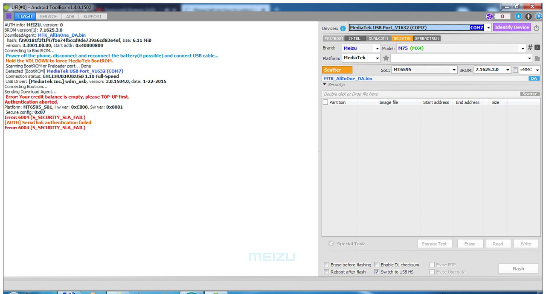Image resolution: width=546 pixels, height=294 pixels.
Task: Click the dark dongle info icon
Action: (x=529, y=16)
